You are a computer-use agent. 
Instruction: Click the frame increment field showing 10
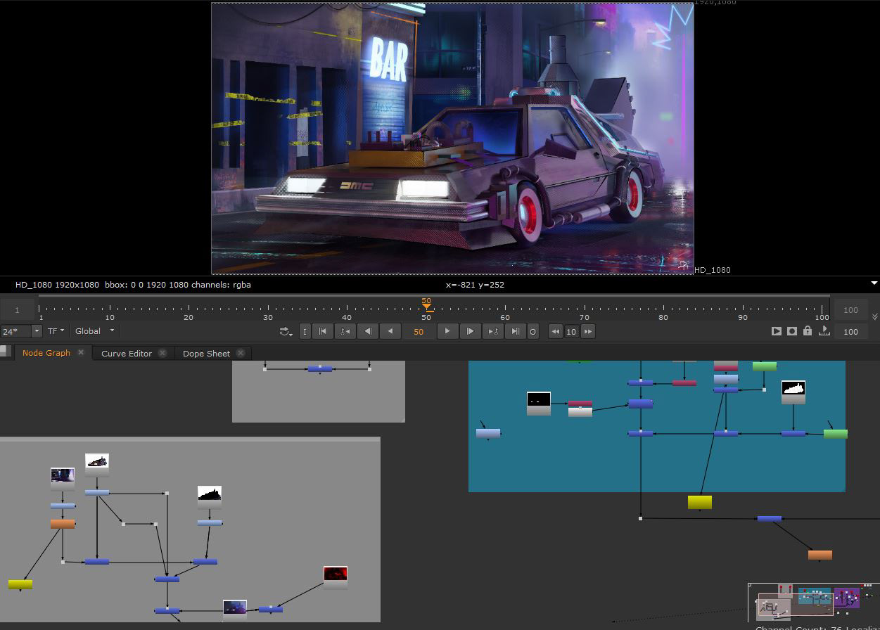[x=571, y=331]
